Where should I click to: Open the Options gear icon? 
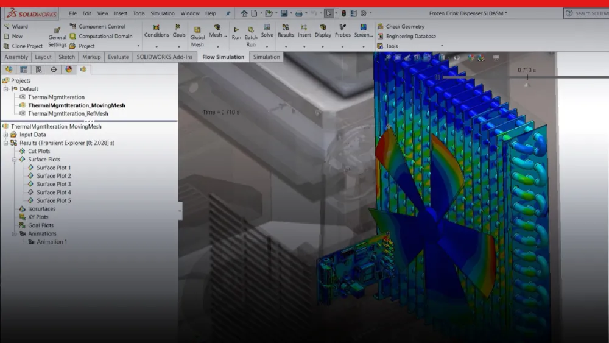coord(364,13)
